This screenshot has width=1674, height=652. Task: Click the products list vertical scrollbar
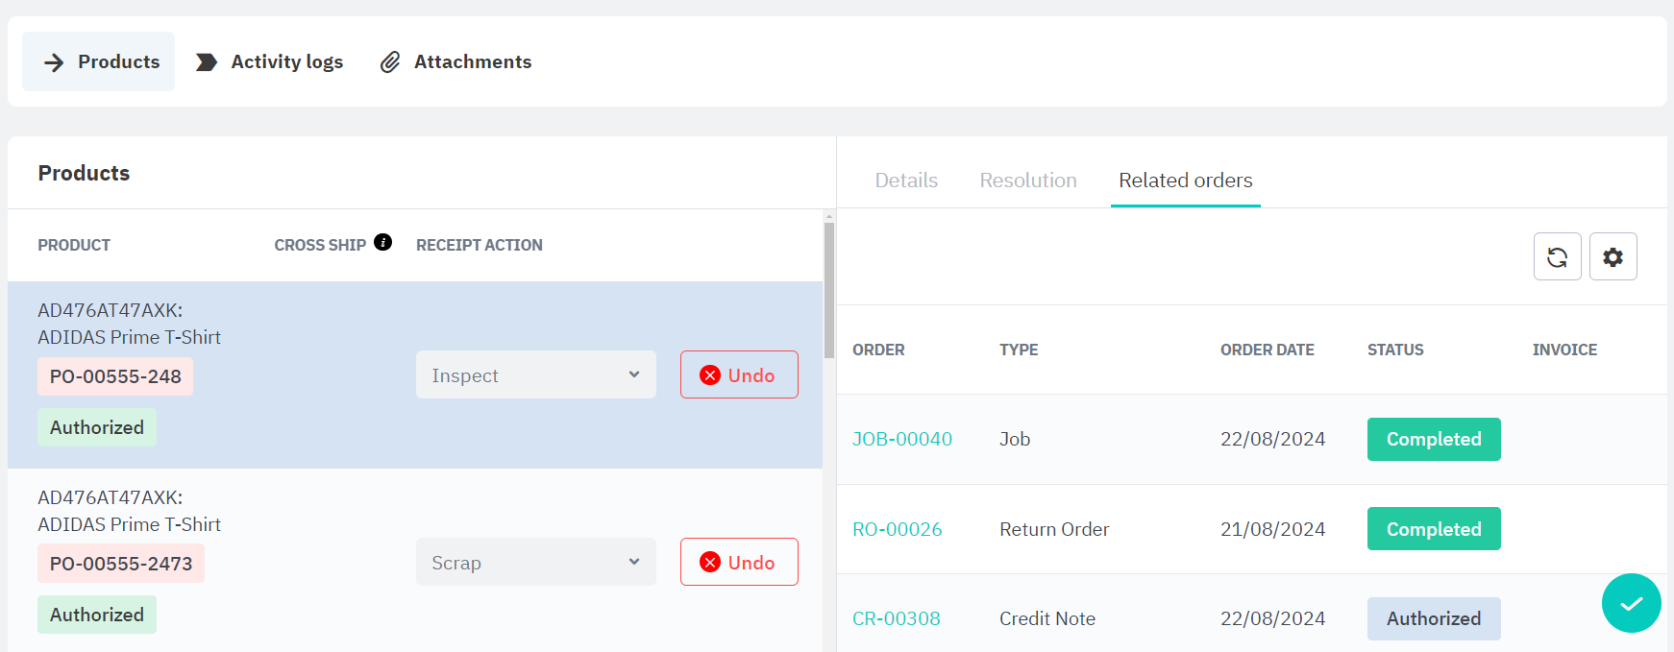pos(828,288)
